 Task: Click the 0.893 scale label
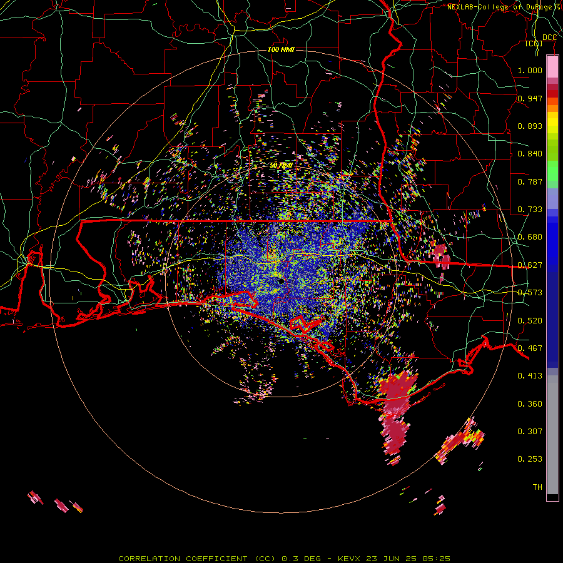pyautogui.click(x=530, y=126)
